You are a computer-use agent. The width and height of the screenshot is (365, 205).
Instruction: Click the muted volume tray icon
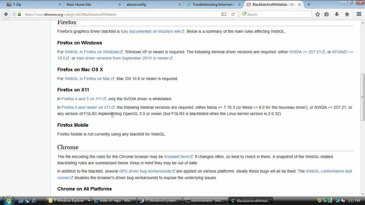pos(343,200)
